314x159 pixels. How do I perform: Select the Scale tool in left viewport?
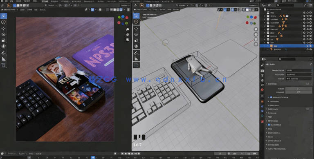pyautogui.click(x=4, y=40)
